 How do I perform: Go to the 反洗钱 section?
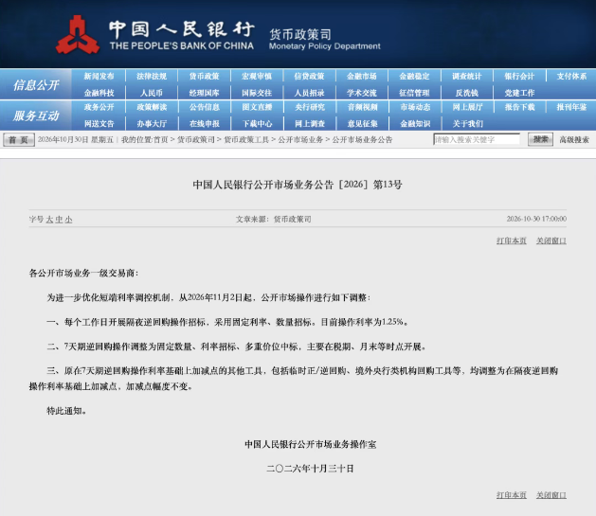coord(467,93)
